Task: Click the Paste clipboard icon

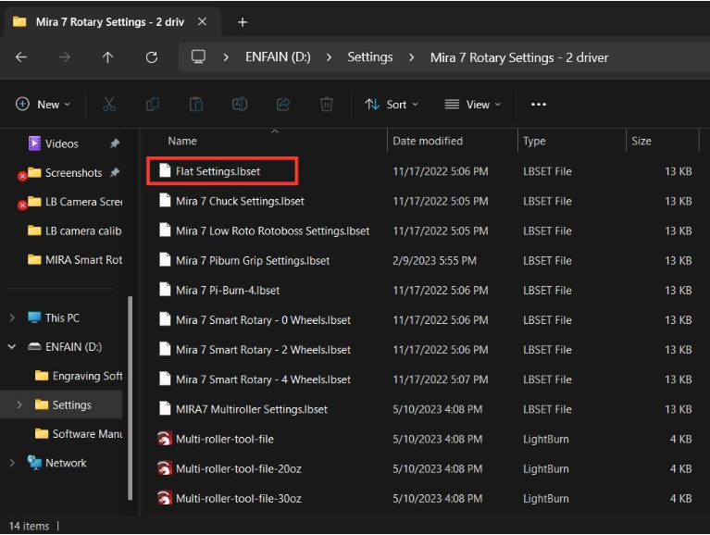Action: click(196, 105)
